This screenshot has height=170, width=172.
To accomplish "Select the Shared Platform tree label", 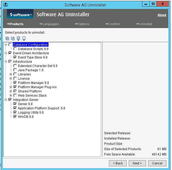I will tap(30, 91).
